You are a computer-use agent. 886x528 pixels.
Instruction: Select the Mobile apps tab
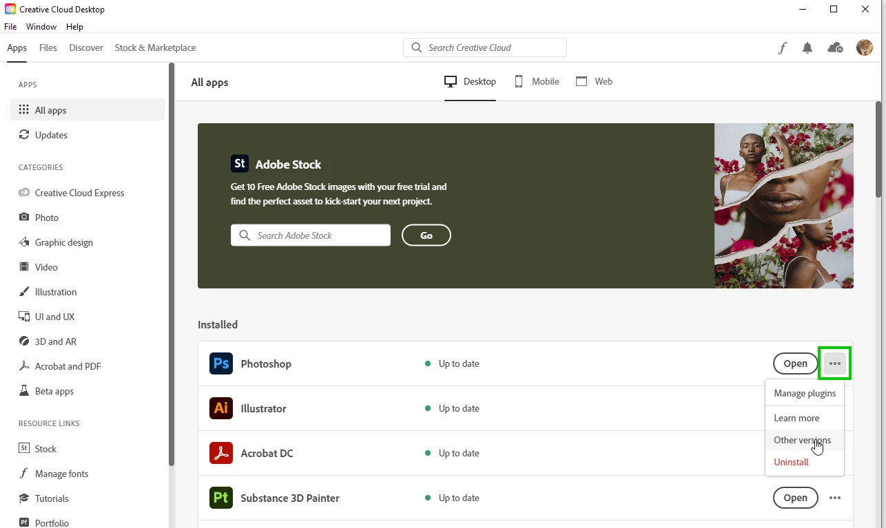(537, 81)
